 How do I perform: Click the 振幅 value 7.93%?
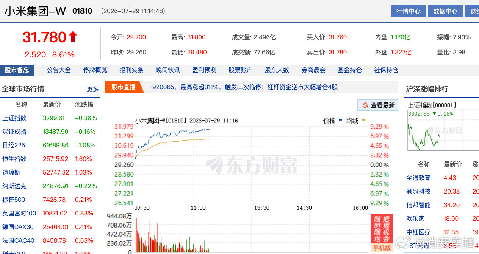coord(462,37)
